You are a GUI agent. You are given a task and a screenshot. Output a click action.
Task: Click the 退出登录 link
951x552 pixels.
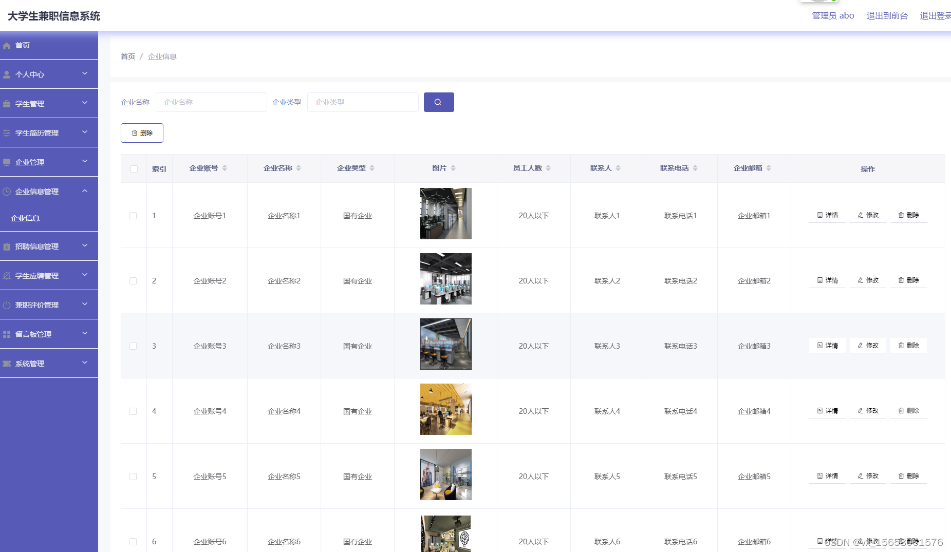(x=935, y=16)
